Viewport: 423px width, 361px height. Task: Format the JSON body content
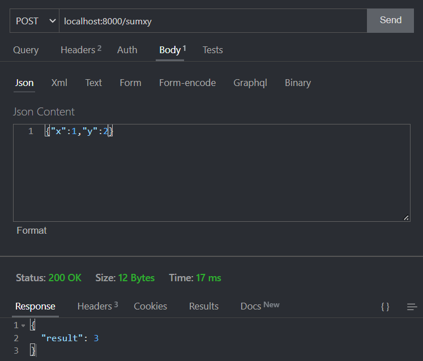[x=32, y=230]
